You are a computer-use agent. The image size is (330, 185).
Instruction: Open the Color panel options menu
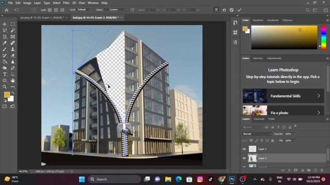pos(327,20)
